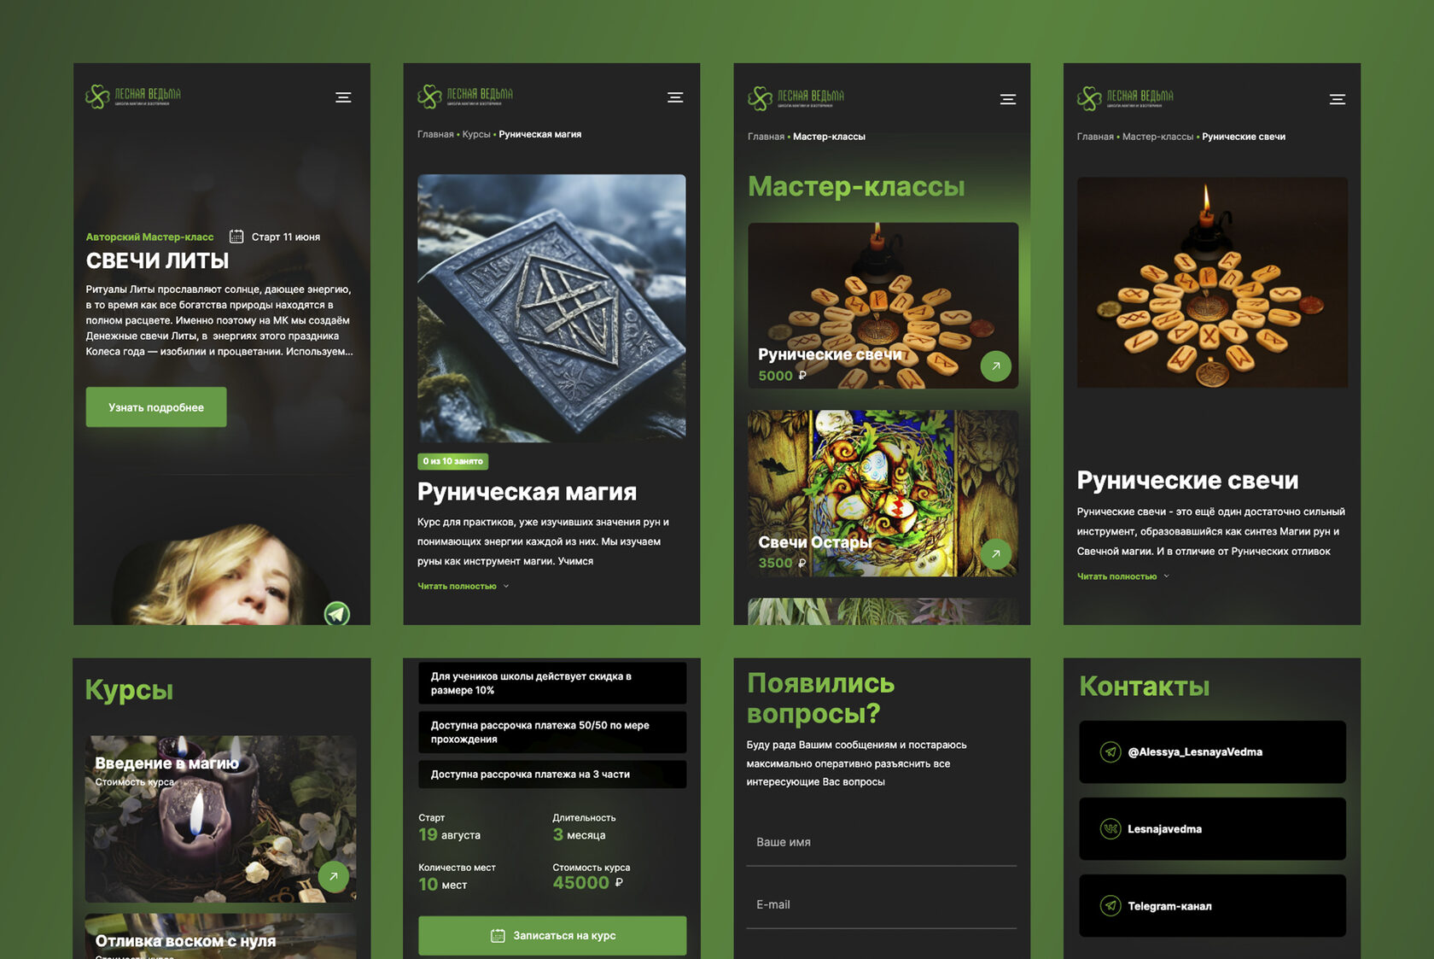Click arrow icon on Свечи Остары card
The width and height of the screenshot is (1434, 959).
click(996, 554)
